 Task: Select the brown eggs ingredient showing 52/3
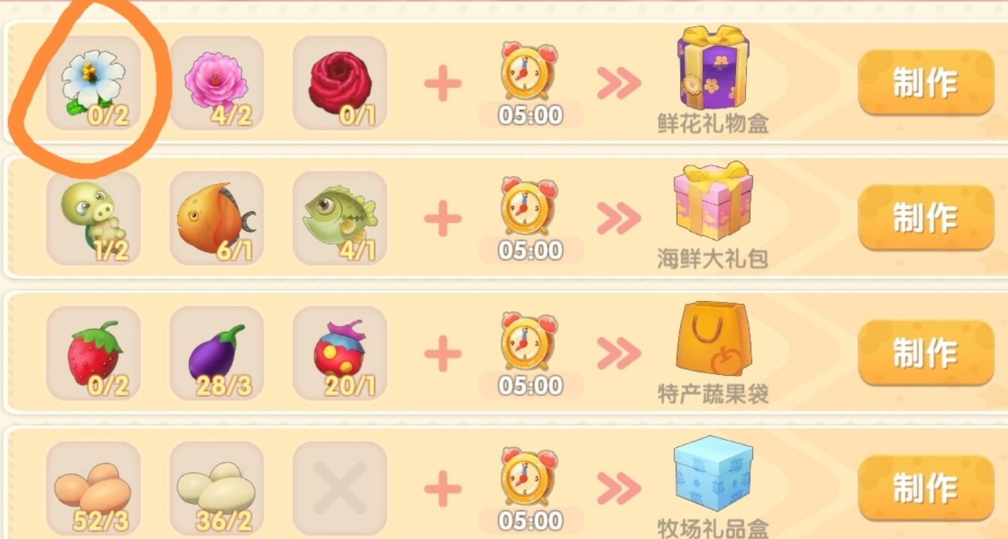pyautogui.click(x=93, y=488)
